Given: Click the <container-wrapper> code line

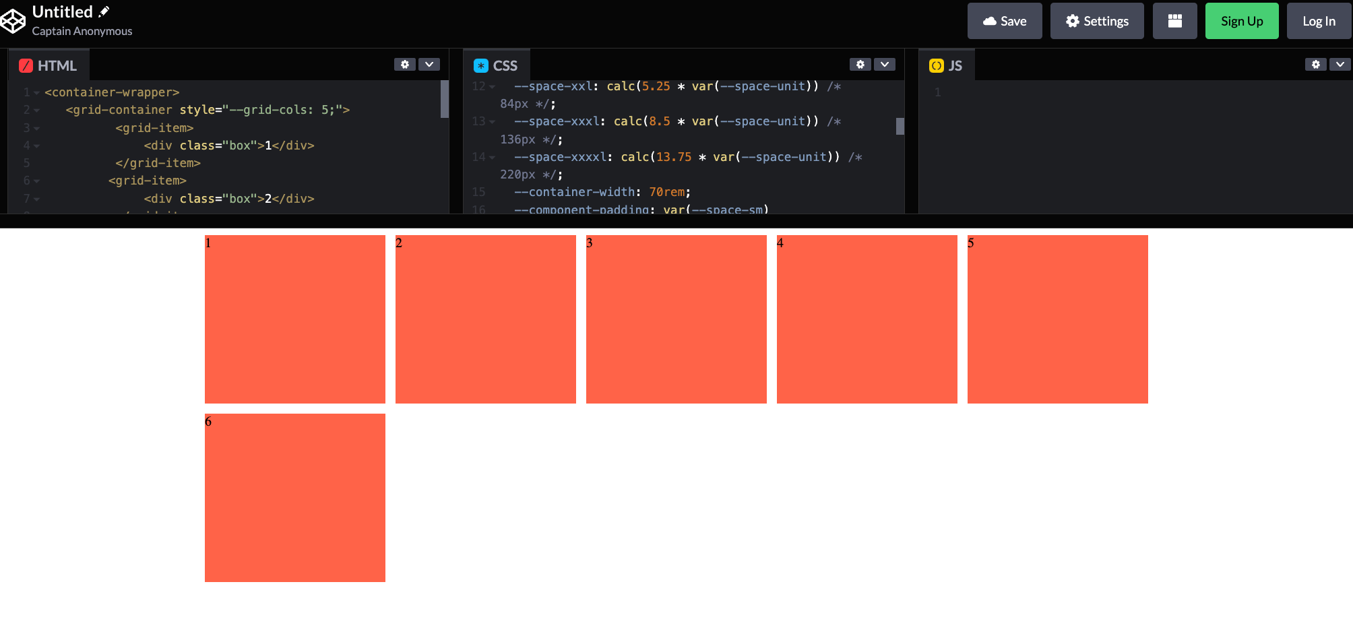Looking at the screenshot, I should [112, 92].
